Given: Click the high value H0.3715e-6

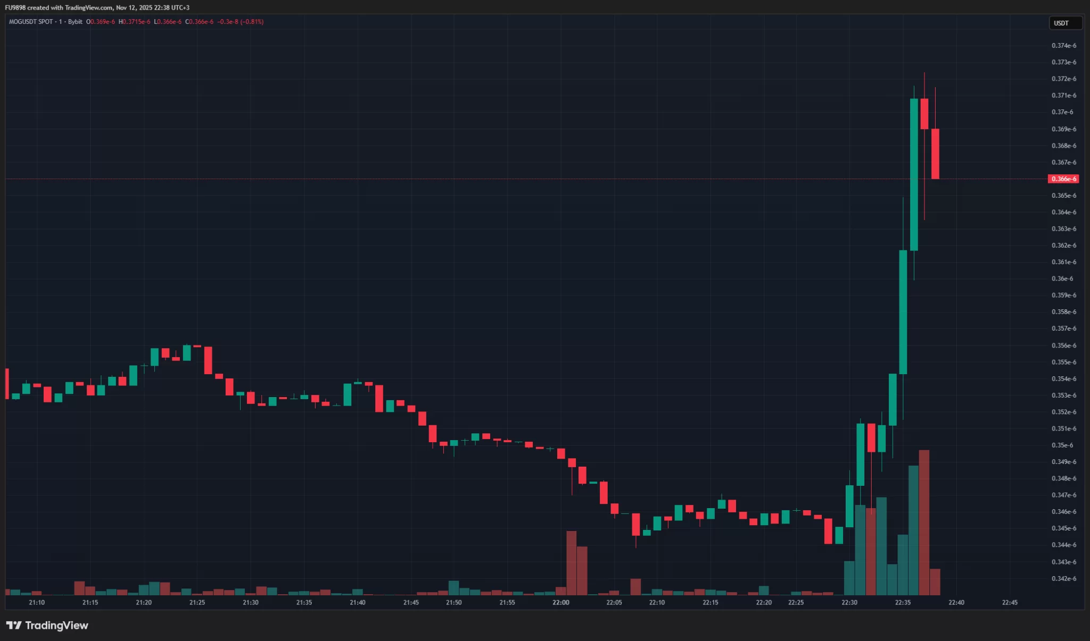Looking at the screenshot, I should pyautogui.click(x=135, y=22).
